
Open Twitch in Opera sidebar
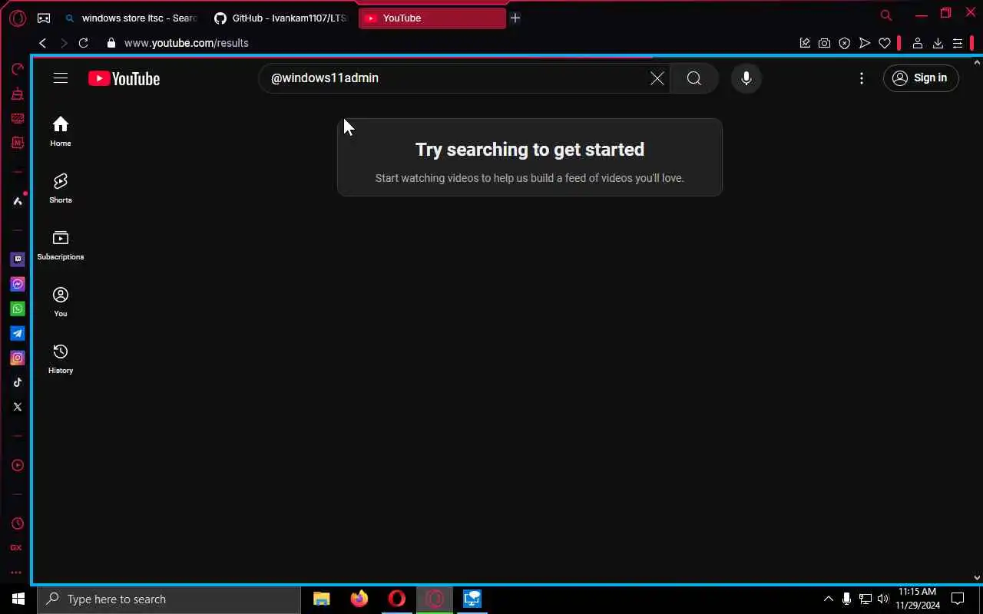pyautogui.click(x=18, y=259)
